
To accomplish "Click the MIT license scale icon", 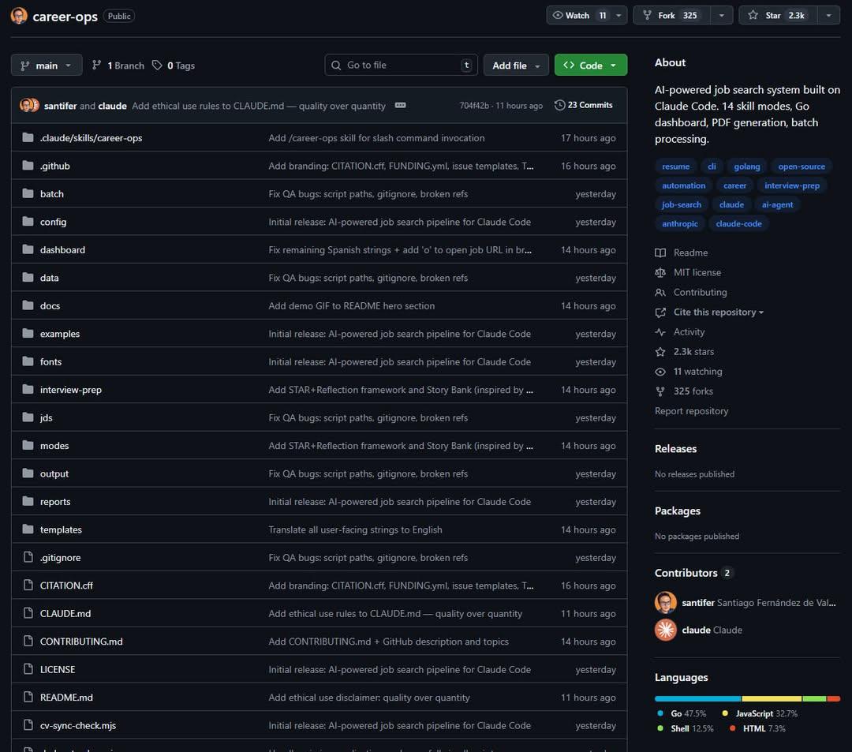I will (660, 272).
